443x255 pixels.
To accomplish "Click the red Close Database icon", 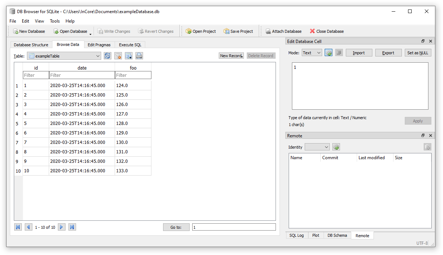I will point(312,31).
